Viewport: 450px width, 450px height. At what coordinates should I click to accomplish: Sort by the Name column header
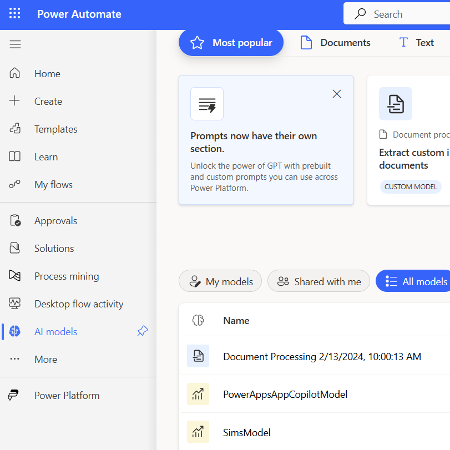click(236, 321)
